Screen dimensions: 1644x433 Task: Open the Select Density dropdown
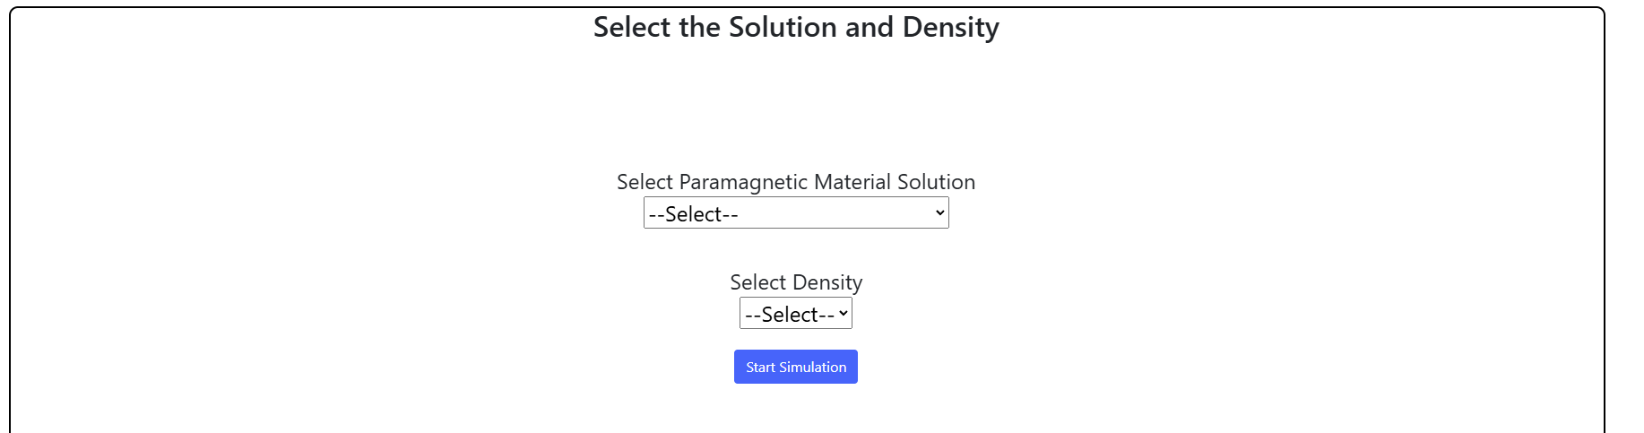tap(795, 314)
